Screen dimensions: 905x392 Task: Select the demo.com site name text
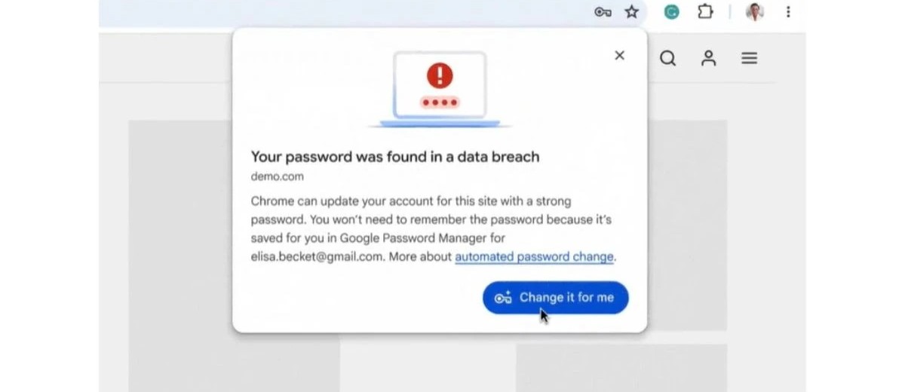[x=277, y=177]
